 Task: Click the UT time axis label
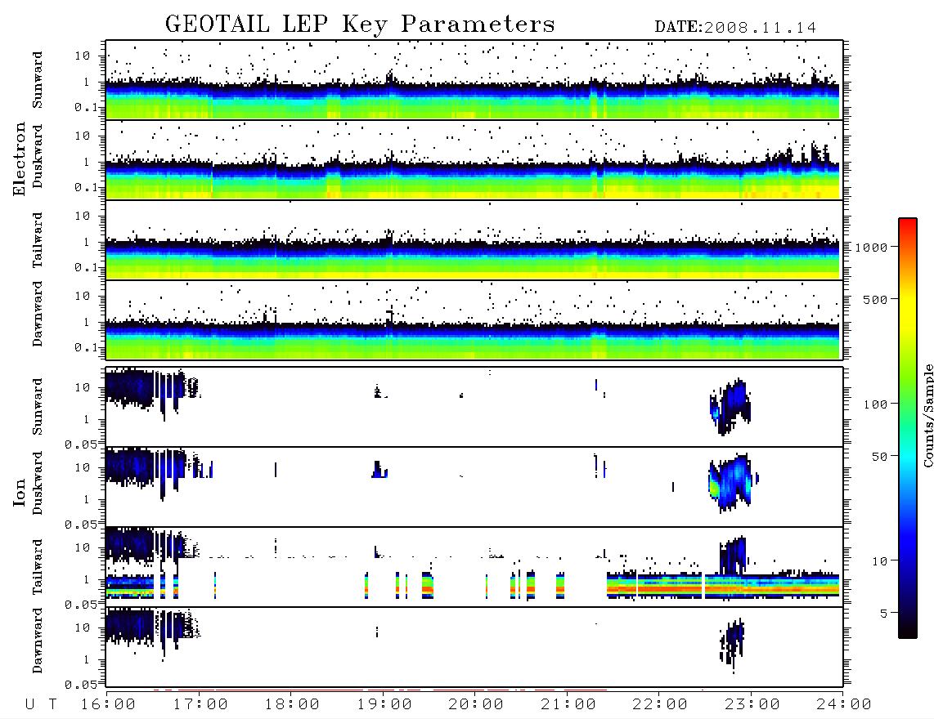tap(42, 705)
